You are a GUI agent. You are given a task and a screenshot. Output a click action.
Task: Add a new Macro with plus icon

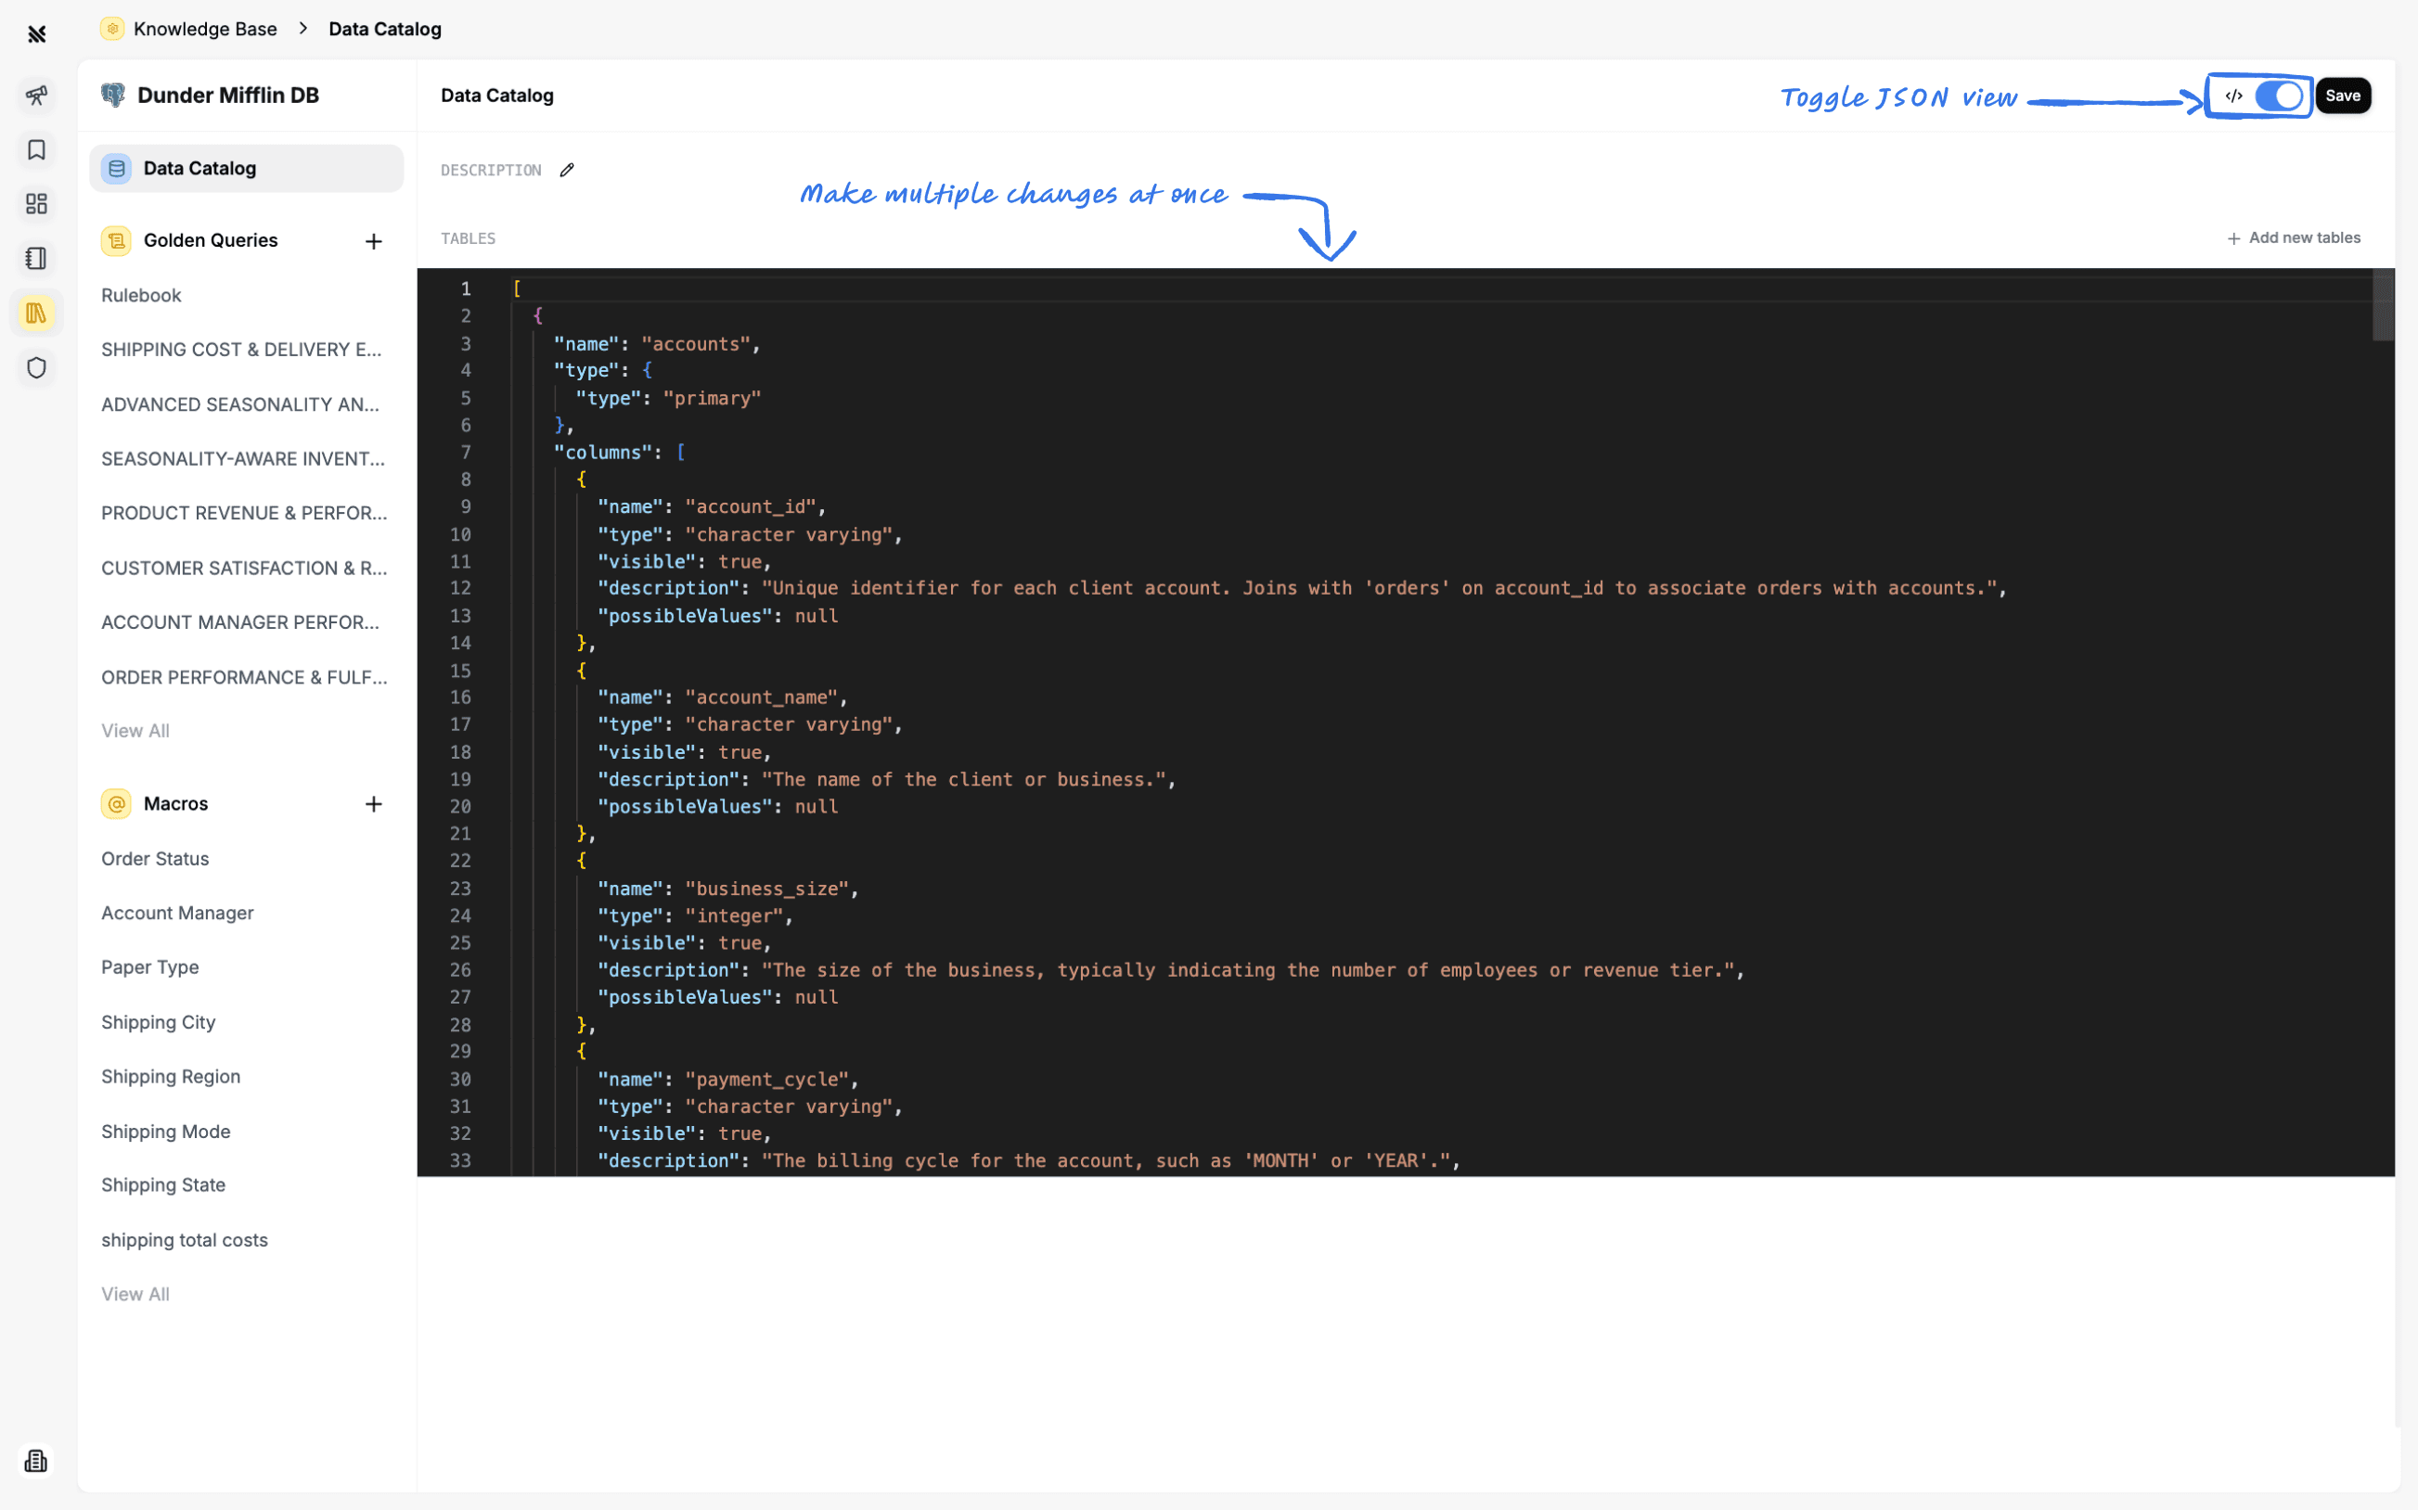coord(374,804)
